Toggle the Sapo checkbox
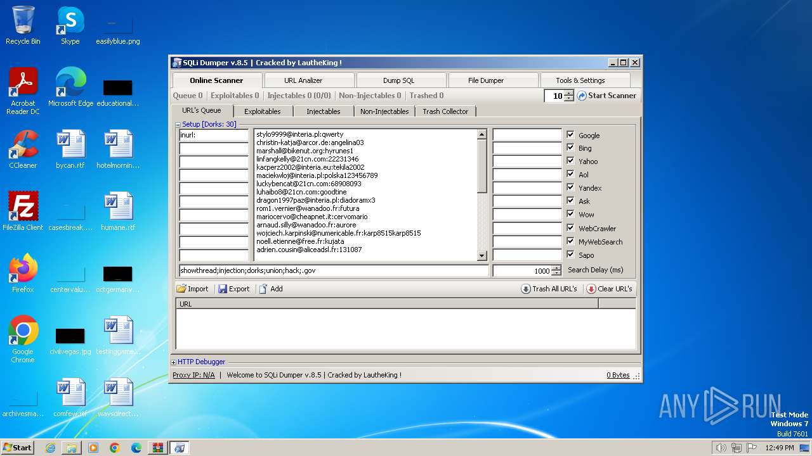This screenshot has height=456, width=812. (570, 255)
